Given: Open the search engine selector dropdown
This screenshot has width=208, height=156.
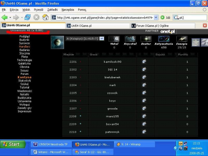Looking at the screenshot, I should point(176,17).
